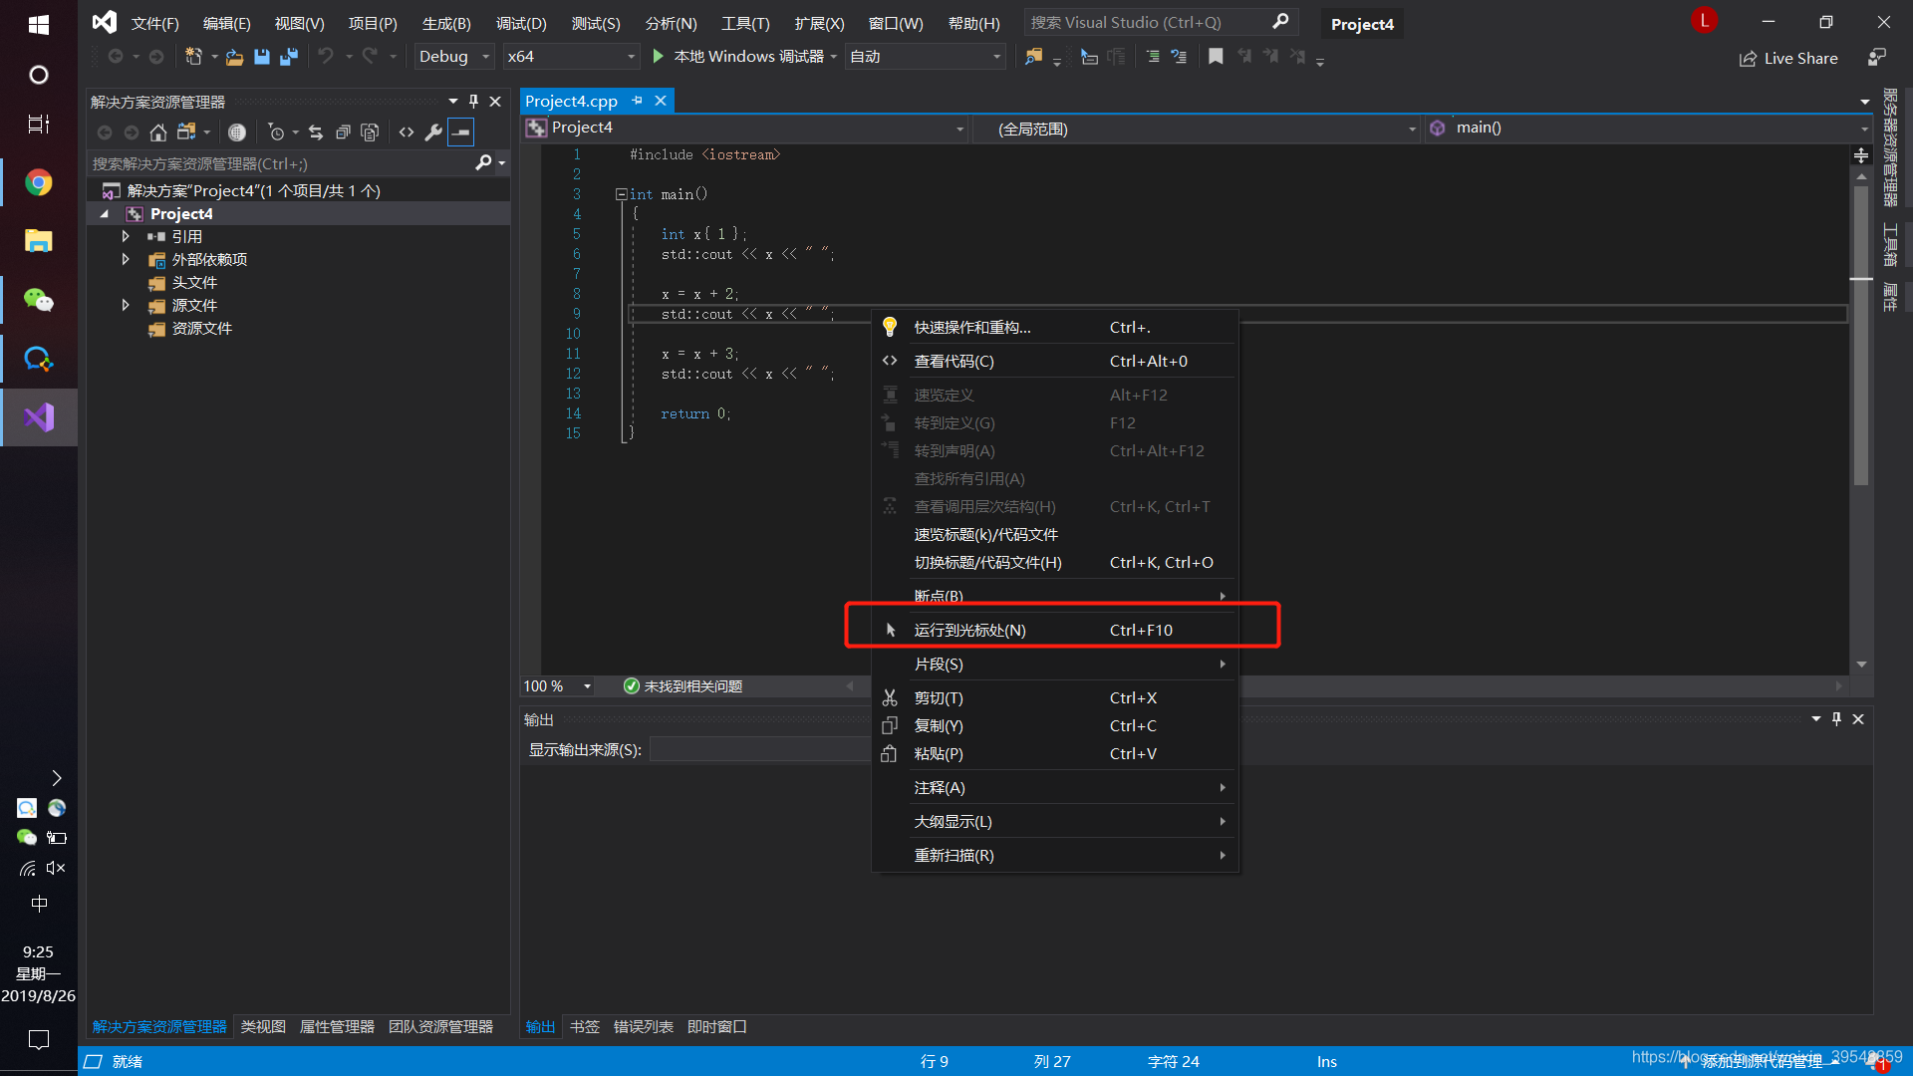Switch to the 属性管理器 tab
Screen dimensions: 1913x1076
(x=337, y=1026)
